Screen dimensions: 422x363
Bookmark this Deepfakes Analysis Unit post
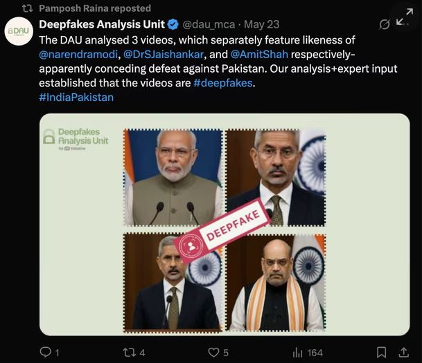(x=382, y=353)
